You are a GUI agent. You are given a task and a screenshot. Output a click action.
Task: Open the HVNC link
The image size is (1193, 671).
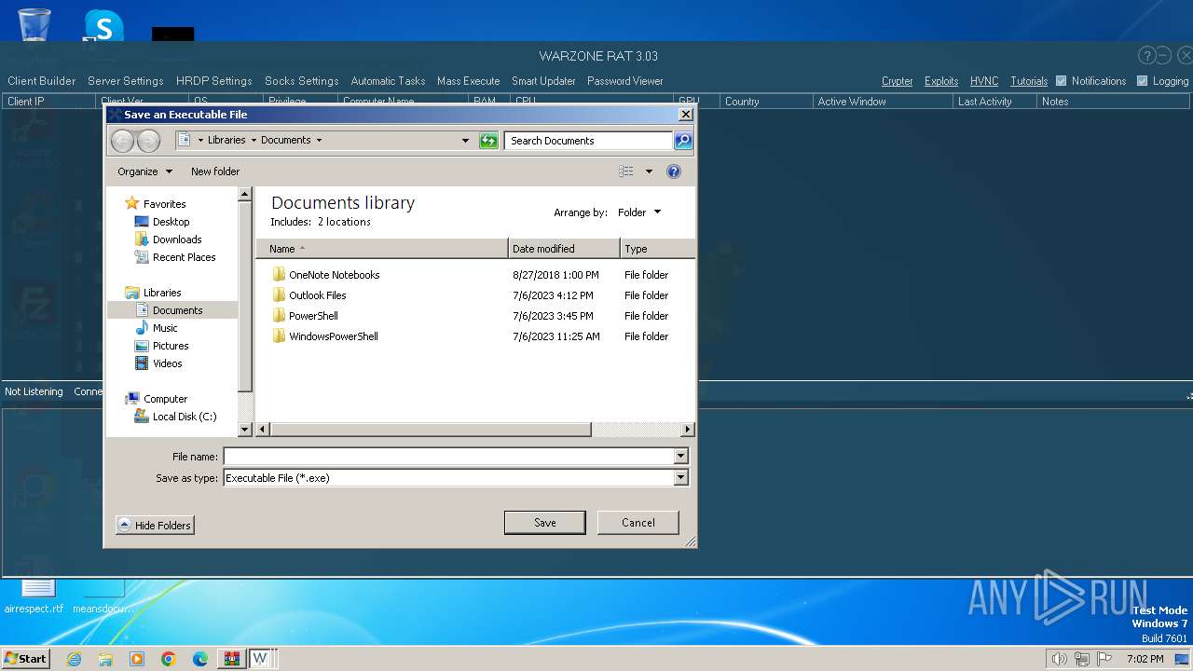pyautogui.click(x=984, y=81)
